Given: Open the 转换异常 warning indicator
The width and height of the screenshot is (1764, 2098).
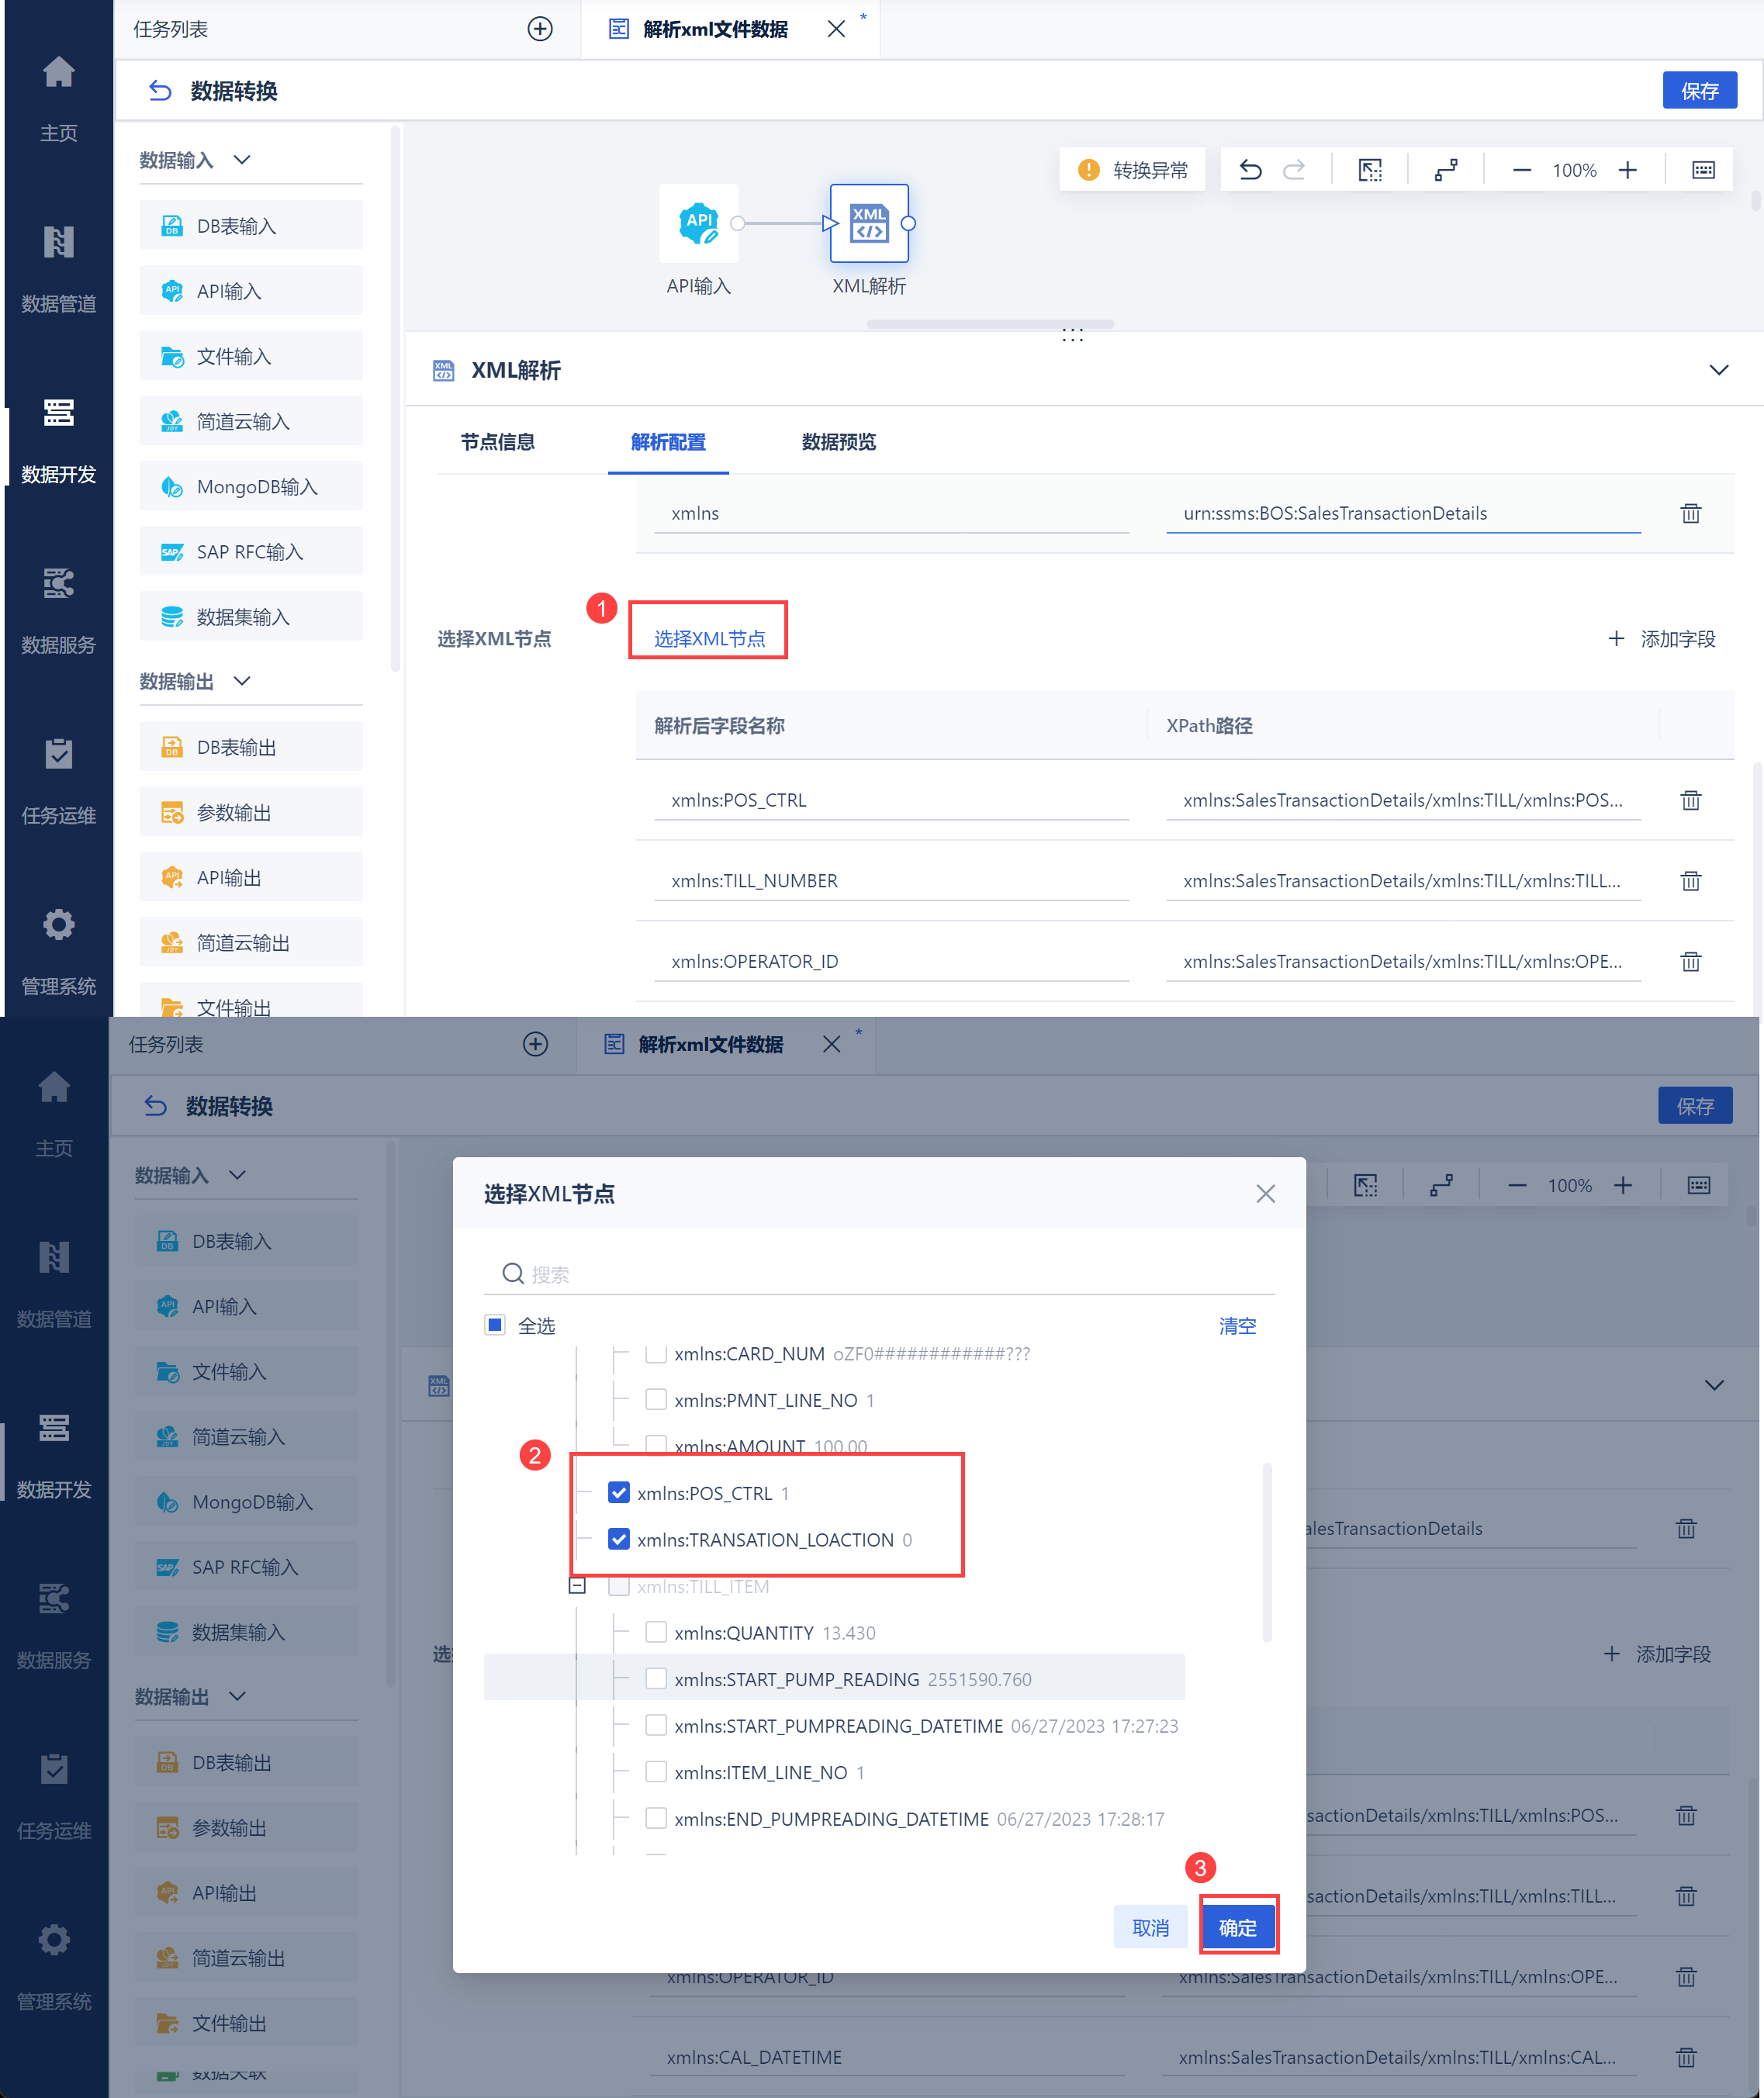Looking at the screenshot, I should pos(1134,170).
